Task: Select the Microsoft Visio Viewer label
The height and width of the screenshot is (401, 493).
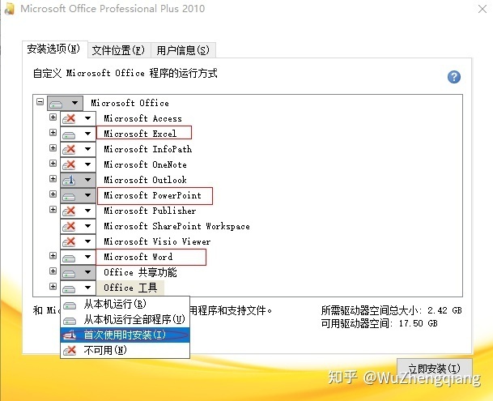Action: 157,241
